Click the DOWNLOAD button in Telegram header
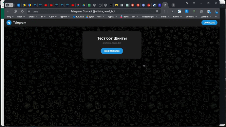 209,23
